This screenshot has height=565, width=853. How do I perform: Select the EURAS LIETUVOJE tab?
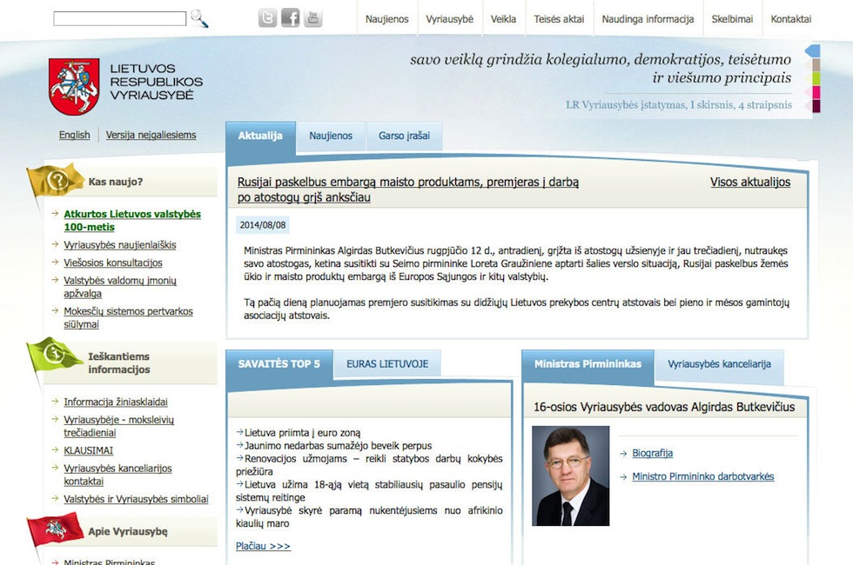pos(387,364)
